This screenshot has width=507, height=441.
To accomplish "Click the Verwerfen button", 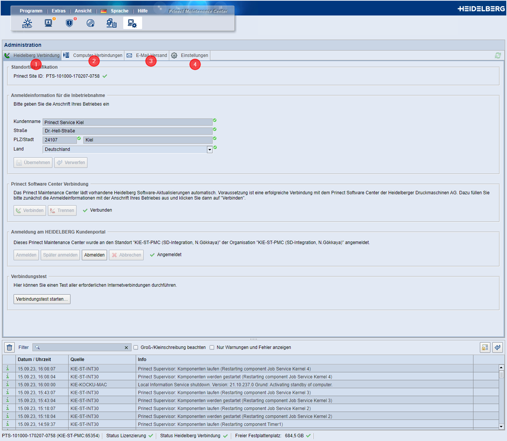I will (71, 163).
